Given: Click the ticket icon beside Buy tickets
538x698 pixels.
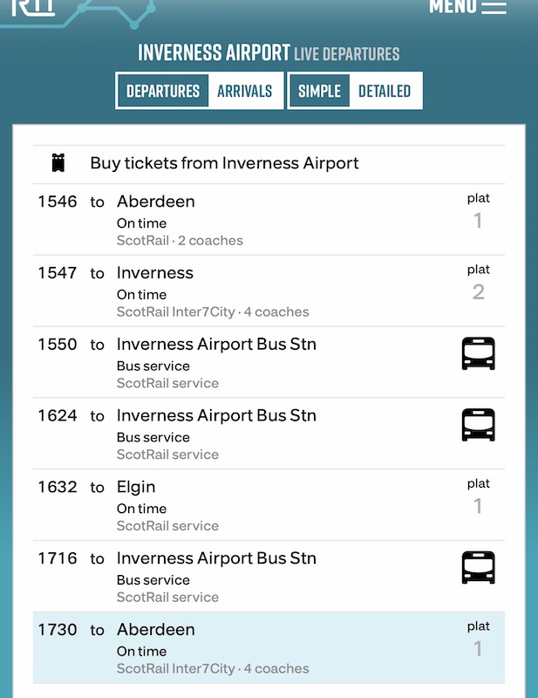Looking at the screenshot, I should tap(58, 163).
